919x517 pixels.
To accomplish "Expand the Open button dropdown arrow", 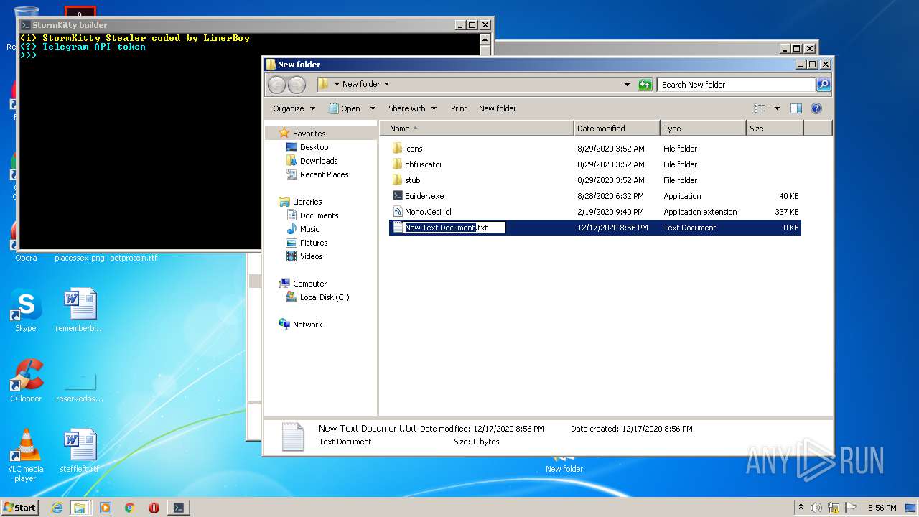I will 373,108.
